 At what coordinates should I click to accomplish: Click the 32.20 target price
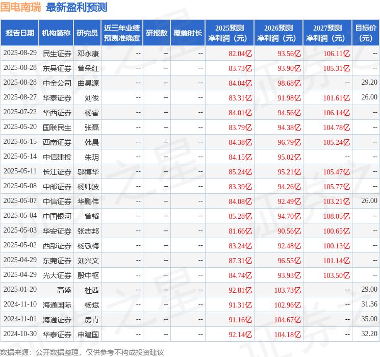[369, 334]
